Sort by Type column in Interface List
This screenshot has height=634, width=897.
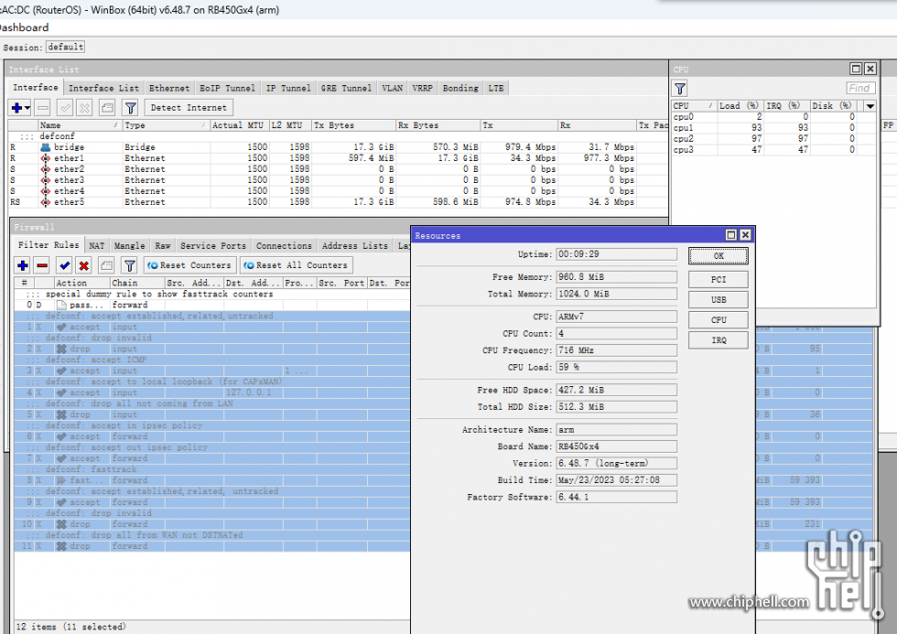click(166, 125)
